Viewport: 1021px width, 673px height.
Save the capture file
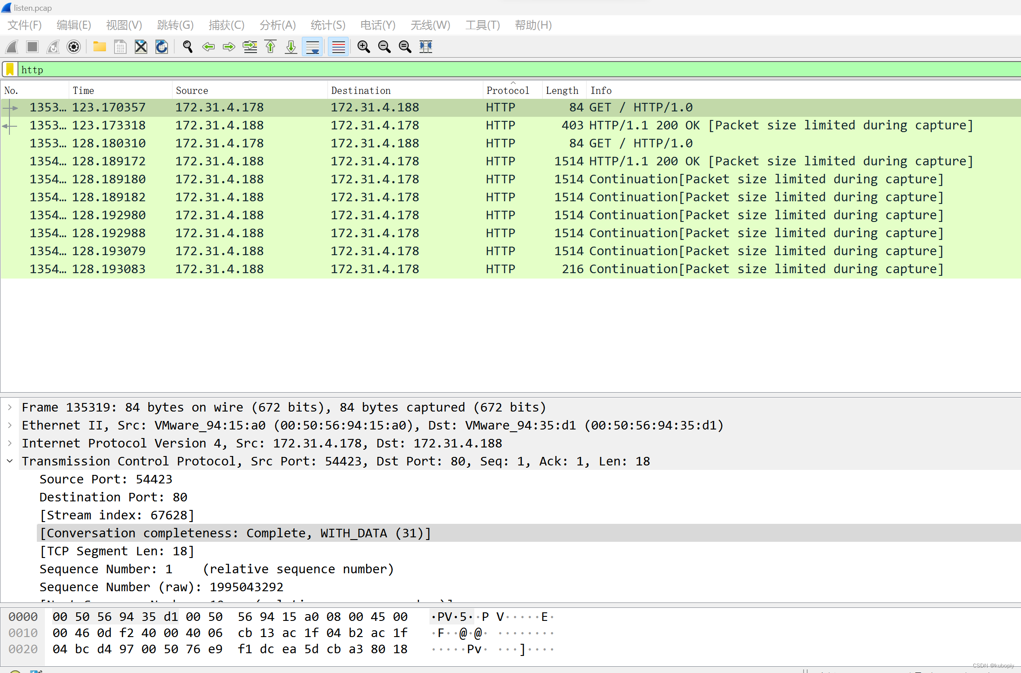120,47
